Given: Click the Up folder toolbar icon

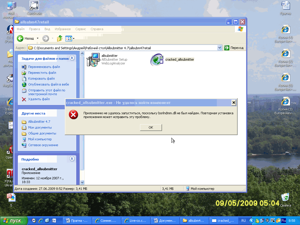Looking at the screenshot, I should pyautogui.click(x=60, y=38).
